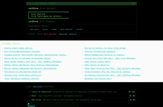Open Tokat Pazar Biyoloji Özel Ders topic
This screenshot has width=163, height=107.
(x=112, y=69)
